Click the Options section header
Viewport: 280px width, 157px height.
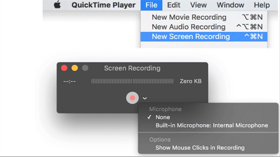pos(160,140)
